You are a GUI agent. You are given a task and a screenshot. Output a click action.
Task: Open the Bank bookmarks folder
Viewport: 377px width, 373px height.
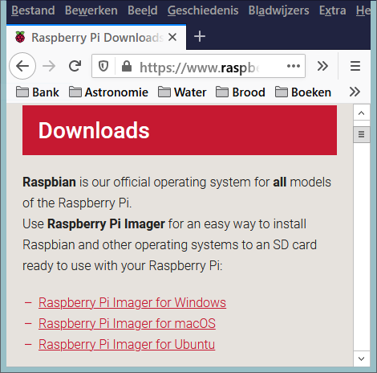38,92
